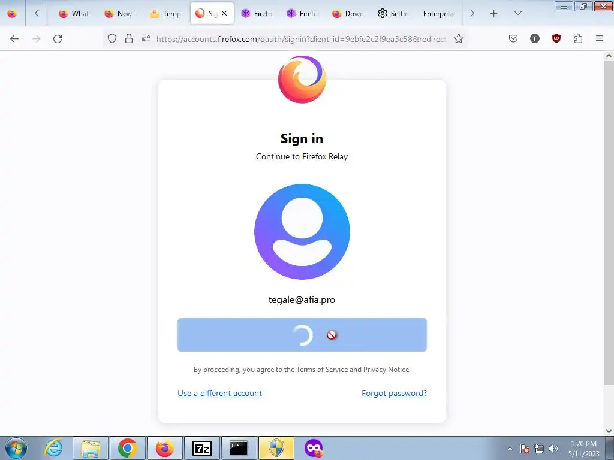Open 7-Zip from the taskbar
Image resolution: width=614 pixels, height=460 pixels.
tap(201, 448)
